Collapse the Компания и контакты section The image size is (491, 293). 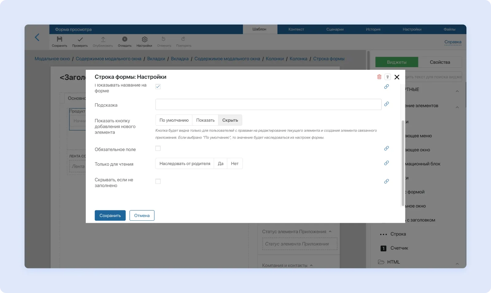311,265
